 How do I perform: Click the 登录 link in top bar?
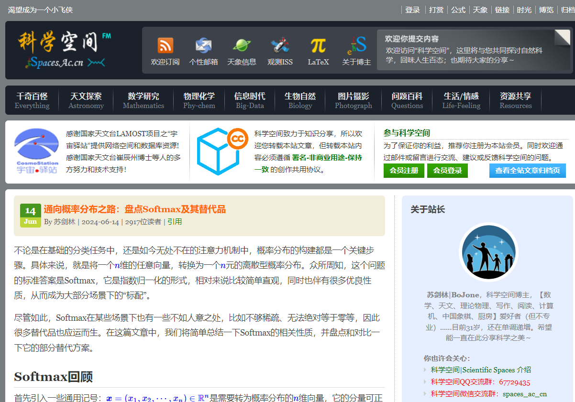(x=412, y=10)
